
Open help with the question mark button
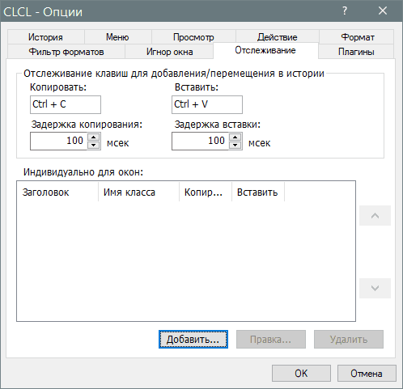click(x=345, y=11)
